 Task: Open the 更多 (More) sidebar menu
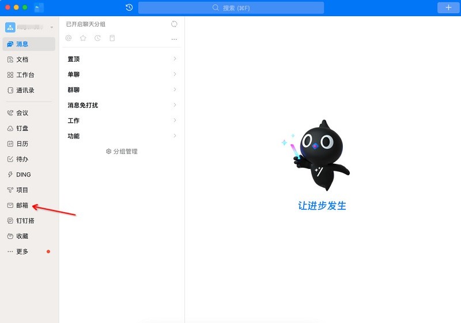click(22, 251)
